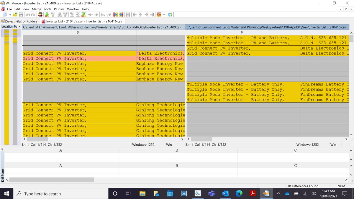Open the Options wrench icon
This screenshot has height=199, width=354.
pyautogui.click(x=159, y=14)
